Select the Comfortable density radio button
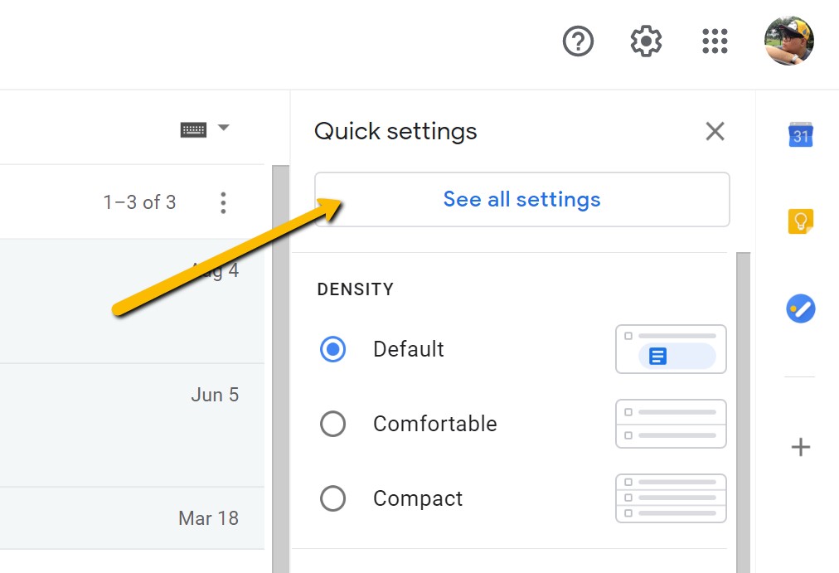Viewport: 839px width, 573px height. pyautogui.click(x=332, y=424)
